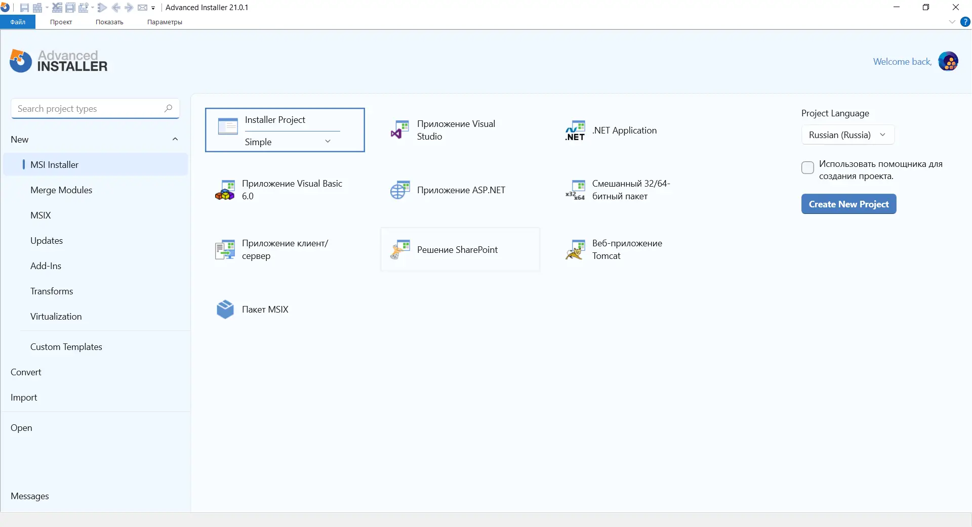Click the Forward navigation arrow in the toolbar

[129, 7]
